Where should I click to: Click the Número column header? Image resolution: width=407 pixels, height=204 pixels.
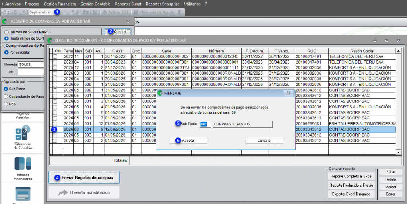[x=216, y=51]
